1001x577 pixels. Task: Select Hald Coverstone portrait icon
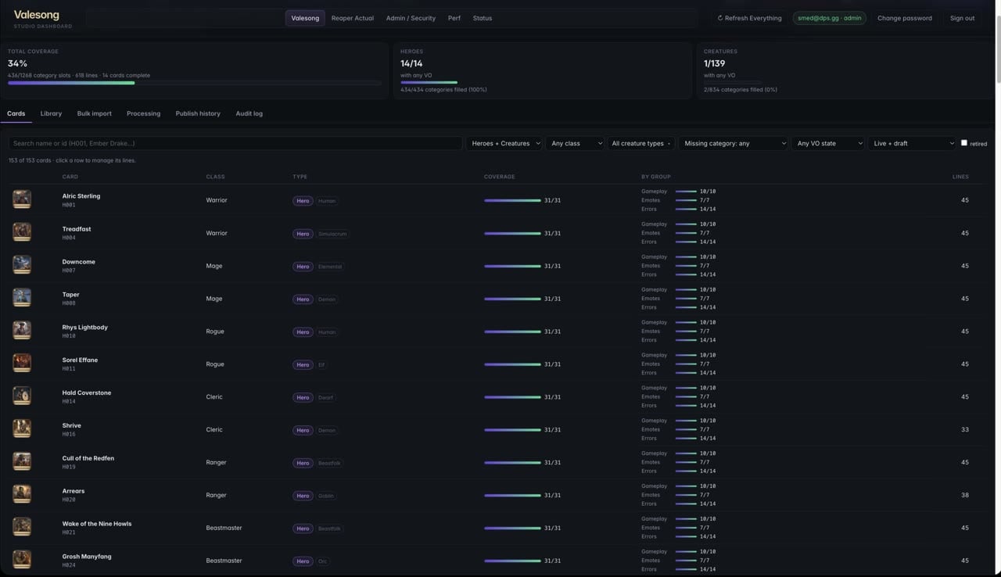22,396
